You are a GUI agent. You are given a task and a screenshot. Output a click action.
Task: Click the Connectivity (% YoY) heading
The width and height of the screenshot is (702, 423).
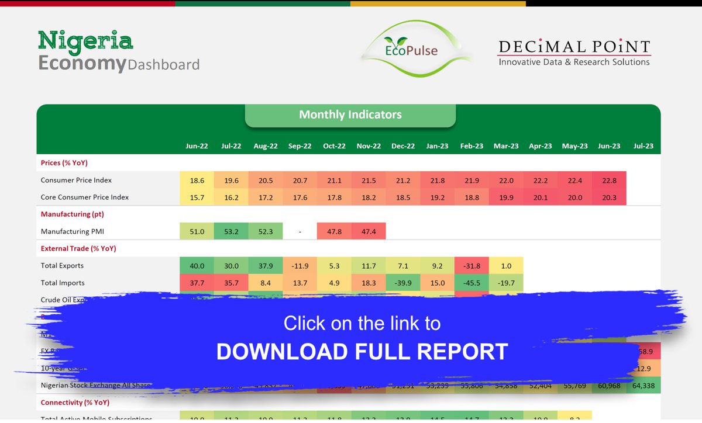75,403
